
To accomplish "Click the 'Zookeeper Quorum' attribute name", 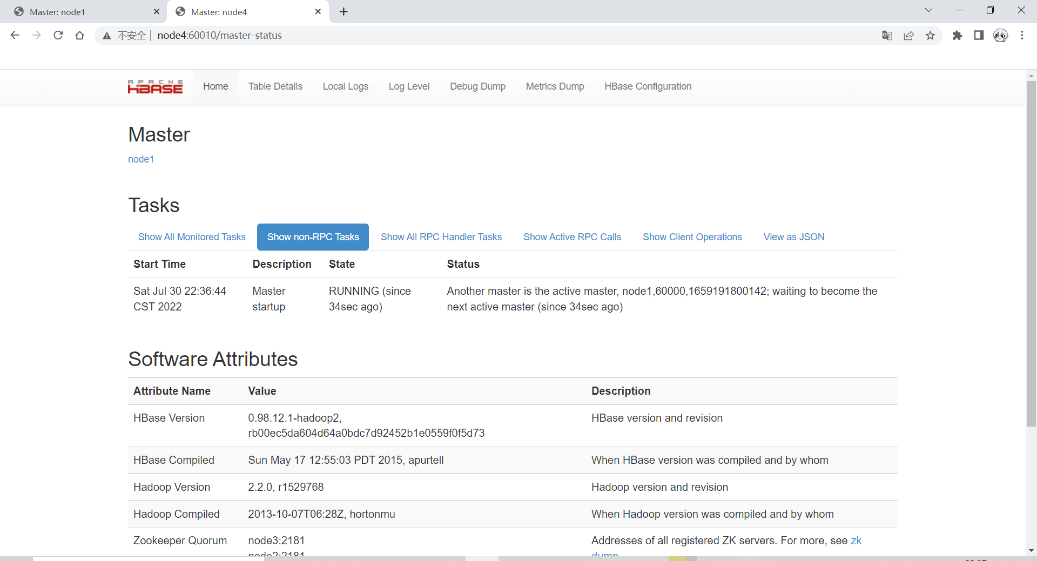I will (x=180, y=540).
